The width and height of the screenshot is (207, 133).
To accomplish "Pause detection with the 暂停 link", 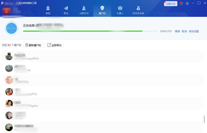I will point(177,31).
